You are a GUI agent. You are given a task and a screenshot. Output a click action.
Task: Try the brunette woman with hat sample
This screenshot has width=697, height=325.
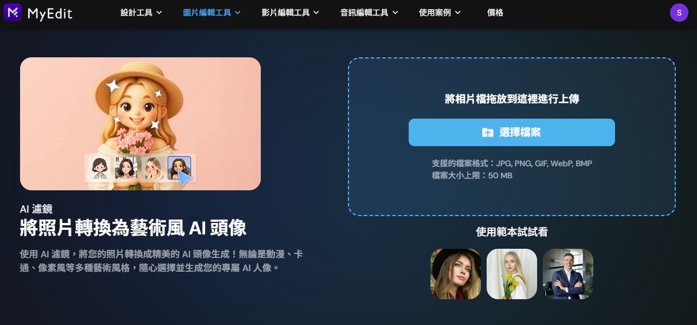(x=456, y=274)
